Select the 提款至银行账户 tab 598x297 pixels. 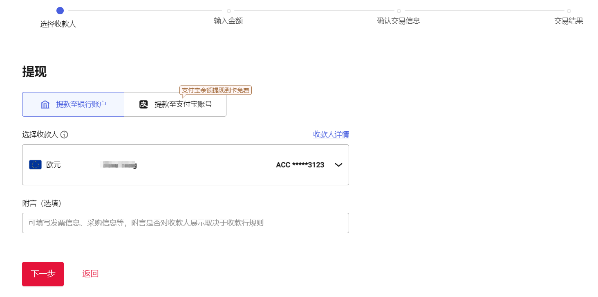pyautogui.click(x=73, y=104)
